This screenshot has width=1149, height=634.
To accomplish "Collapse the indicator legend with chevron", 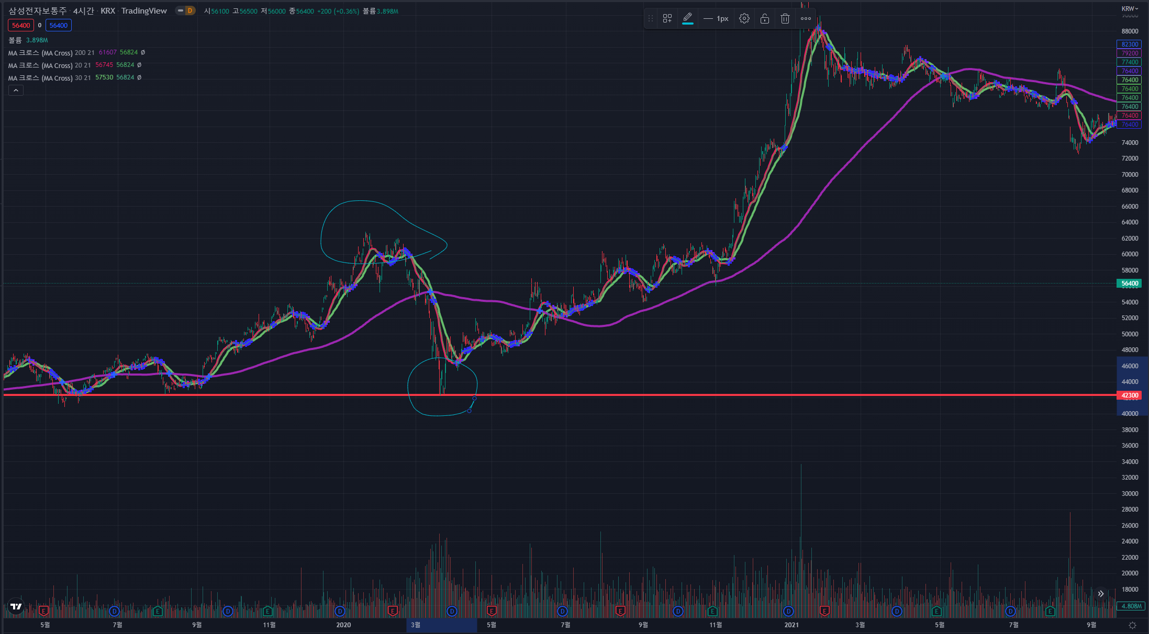I will point(16,90).
